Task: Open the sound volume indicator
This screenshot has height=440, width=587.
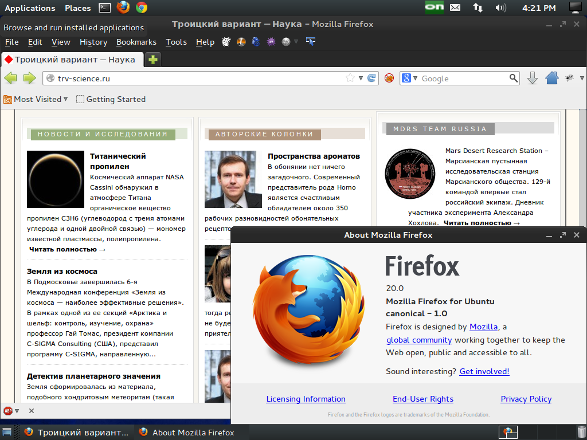Action: pos(500,7)
